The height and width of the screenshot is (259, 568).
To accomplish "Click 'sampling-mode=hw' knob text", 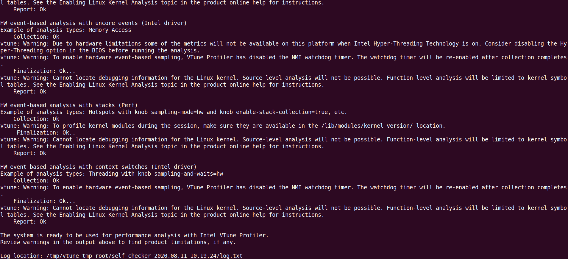I will (177, 112).
